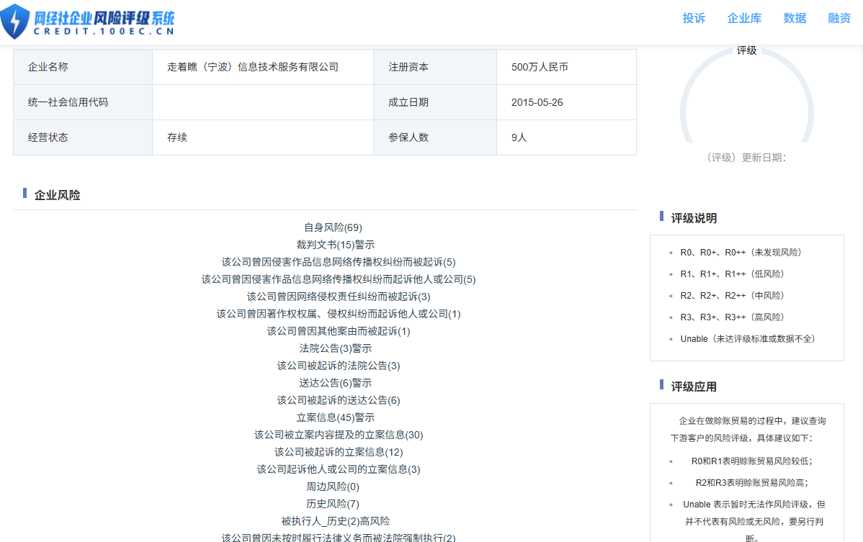The width and height of the screenshot is (863, 542).
Task: Click the Unable 表示暂时无法作风险评级 bullet
Action: pos(754,521)
